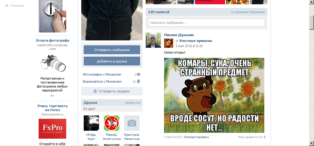Click martin1255.wordpress.com ad domain
Image resolution: width=314 pixels, height=146 pixels.
coord(52,47)
